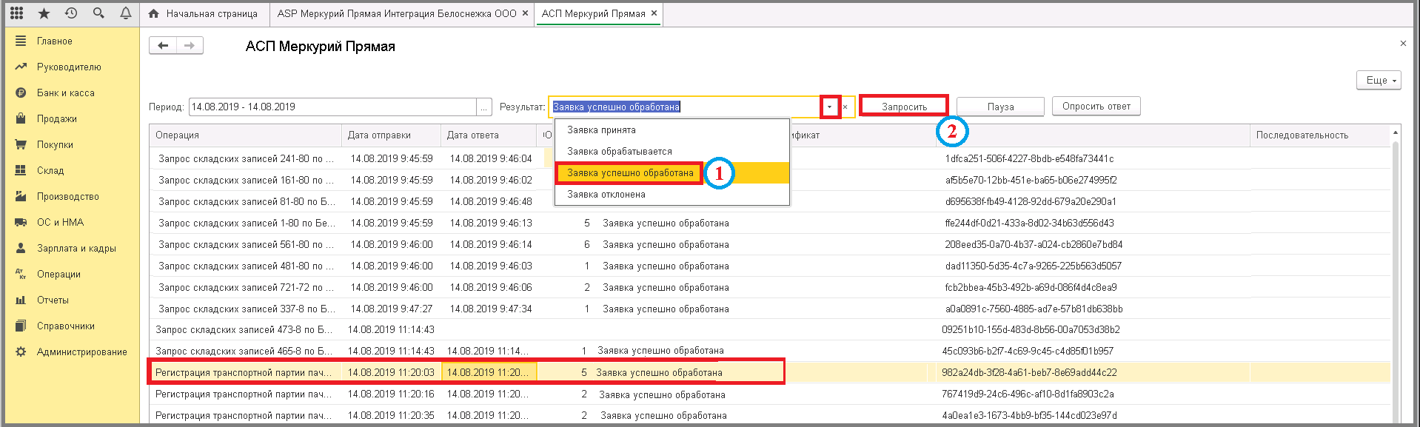
Task: Open the Главное section
Action: [x=55, y=41]
